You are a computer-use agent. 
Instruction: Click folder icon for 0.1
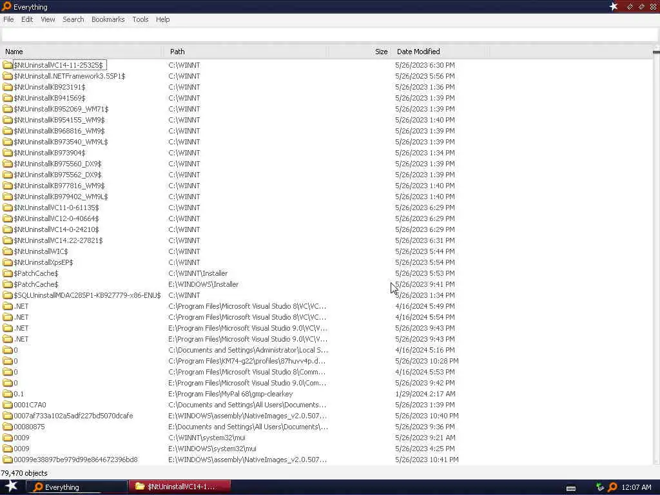point(8,394)
